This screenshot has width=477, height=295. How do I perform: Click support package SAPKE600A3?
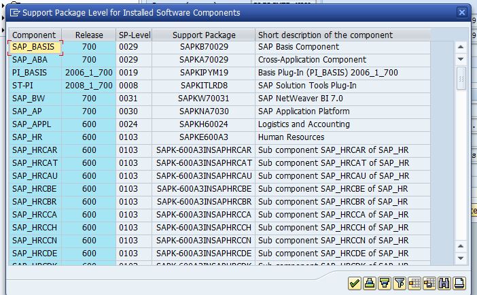pyautogui.click(x=204, y=137)
